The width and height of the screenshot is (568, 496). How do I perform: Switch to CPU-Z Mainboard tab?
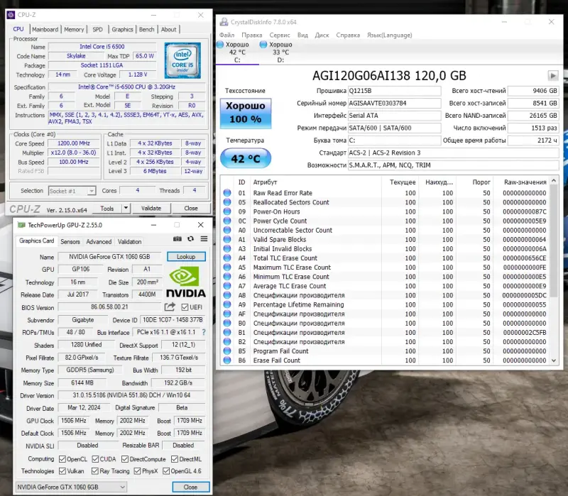(45, 29)
